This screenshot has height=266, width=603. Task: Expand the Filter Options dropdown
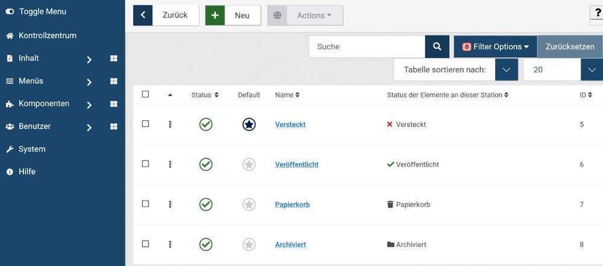point(495,46)
